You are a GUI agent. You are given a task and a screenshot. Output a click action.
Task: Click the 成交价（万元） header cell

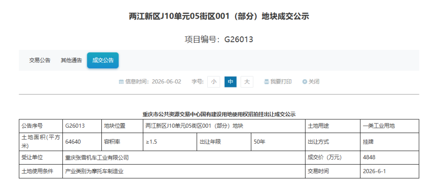[x=333, y=157]
